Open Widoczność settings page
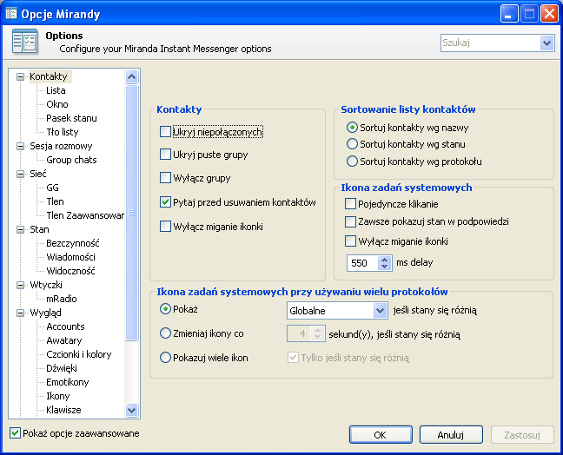This screenshot has width=563, height=455. pyautogui.click(x=70, y=271)
